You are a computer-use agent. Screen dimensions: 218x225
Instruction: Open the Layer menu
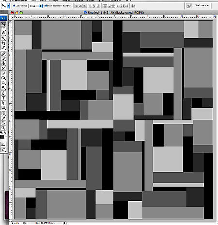pos(66,0)
